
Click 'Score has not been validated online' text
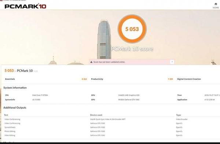[109, 62]
